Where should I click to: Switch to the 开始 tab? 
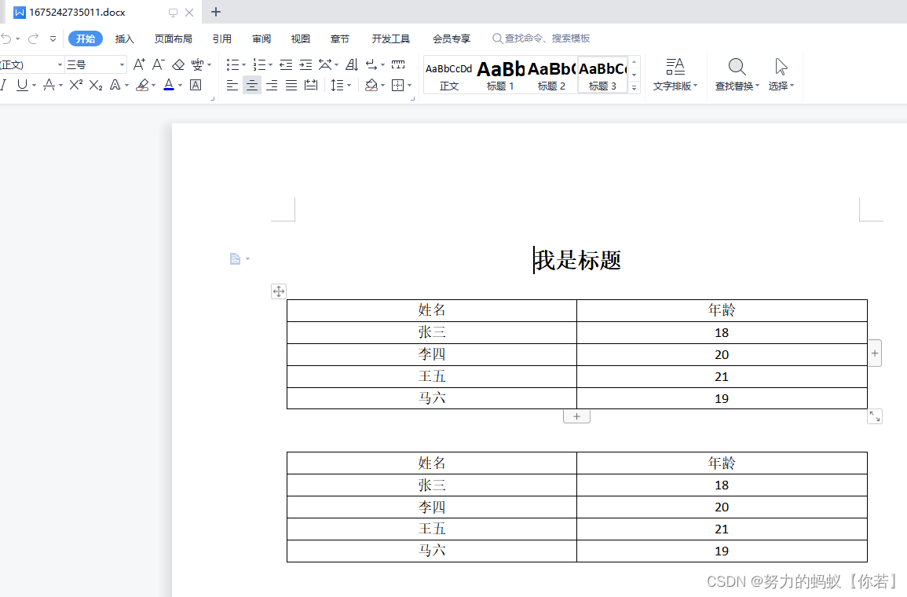tap(86, 38)
